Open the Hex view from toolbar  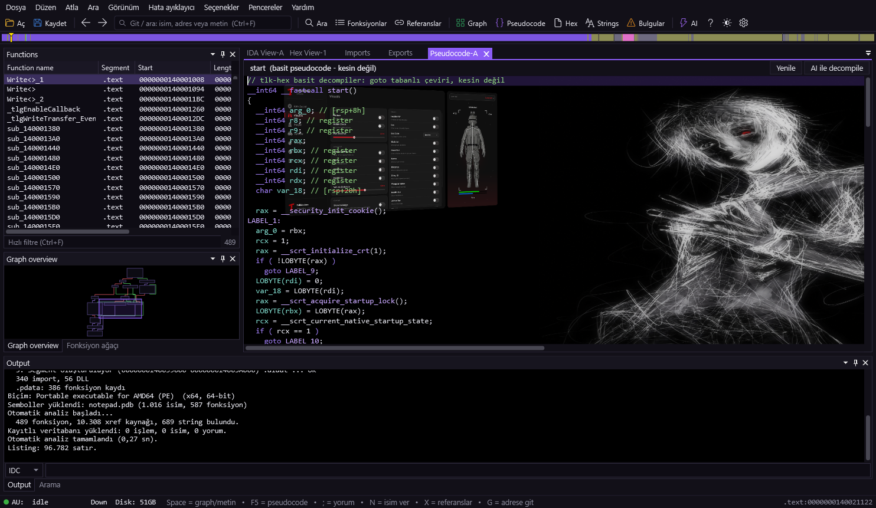click(x=566, y=23)
